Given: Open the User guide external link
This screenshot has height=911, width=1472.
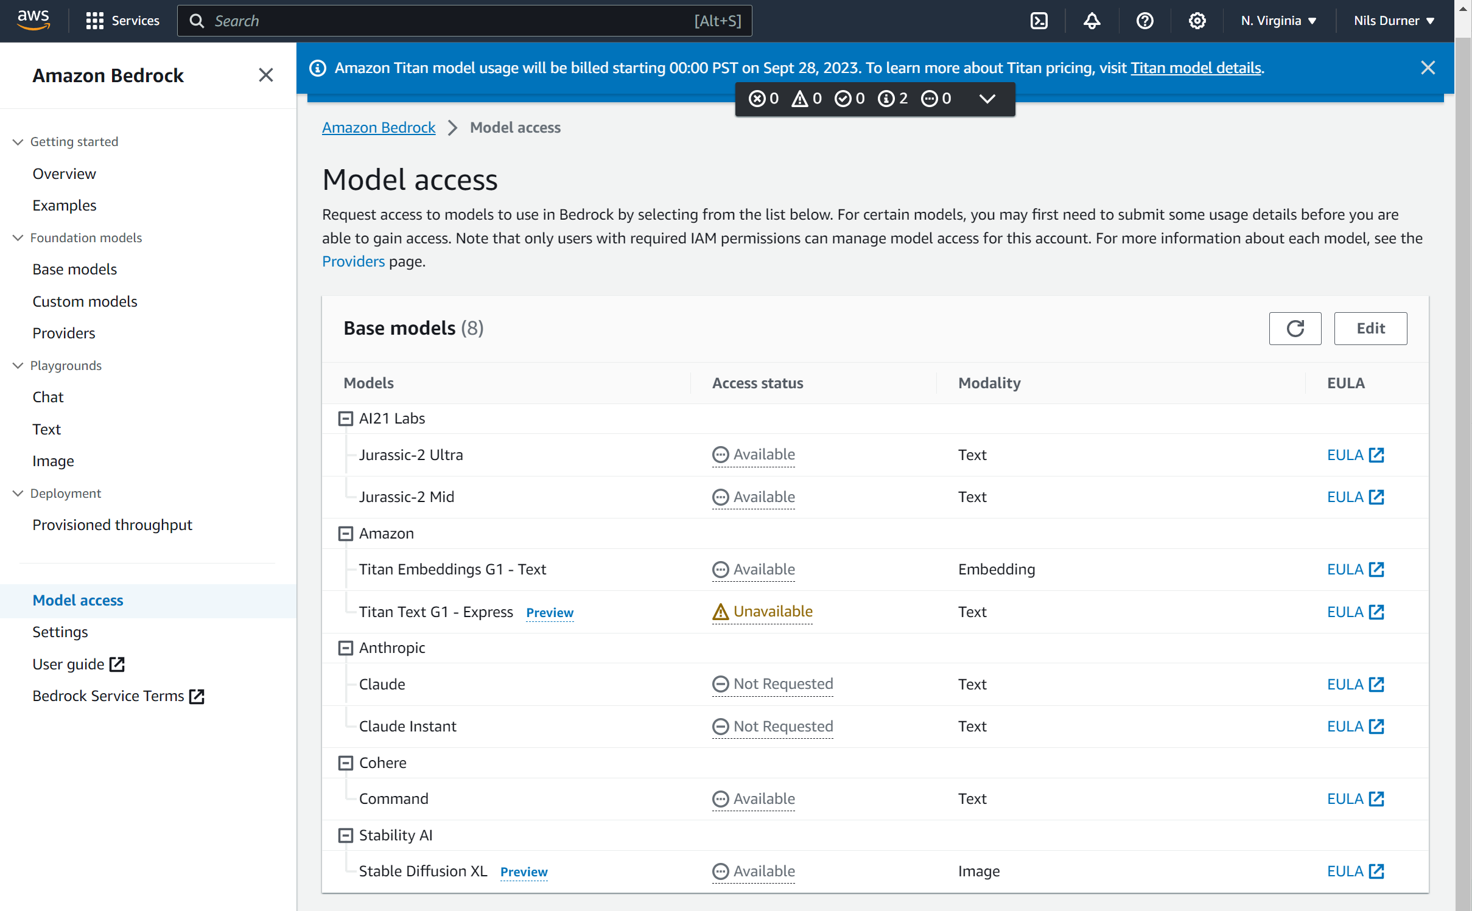Looking at the screenshot, I should pos(79,664).
